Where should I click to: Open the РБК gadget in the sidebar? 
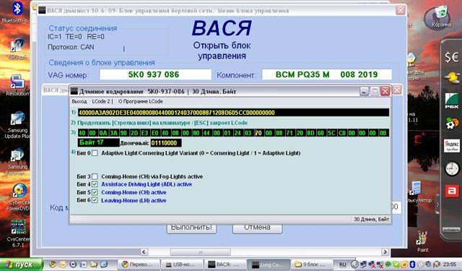pyautogui.click(x=452, y=100)
